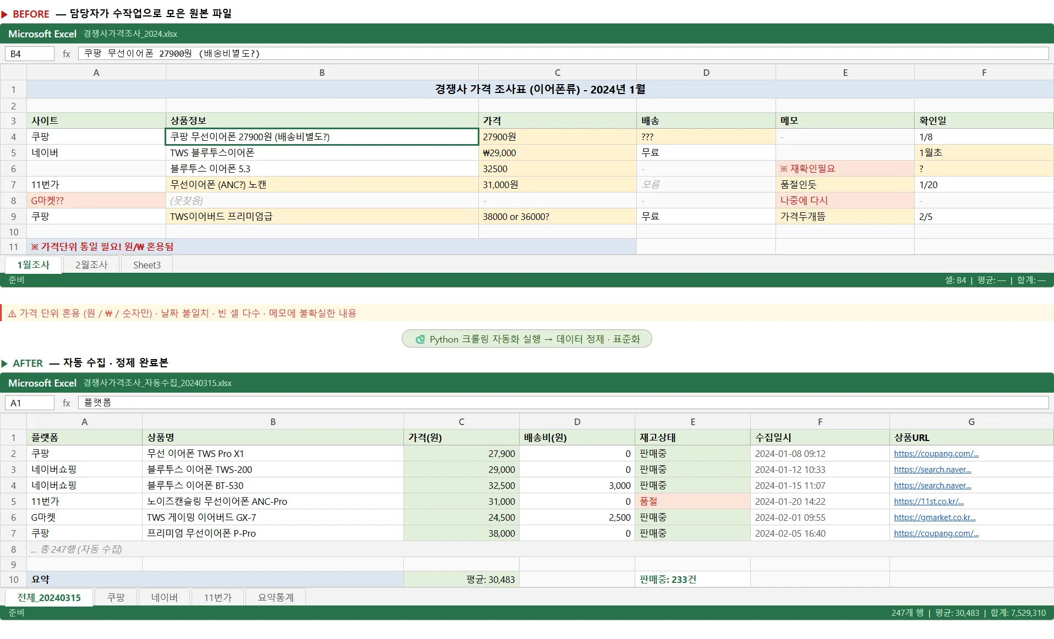Click the row ... 총 247행 (자동 수집)
1054x639 pixels.
pos(540,549)
